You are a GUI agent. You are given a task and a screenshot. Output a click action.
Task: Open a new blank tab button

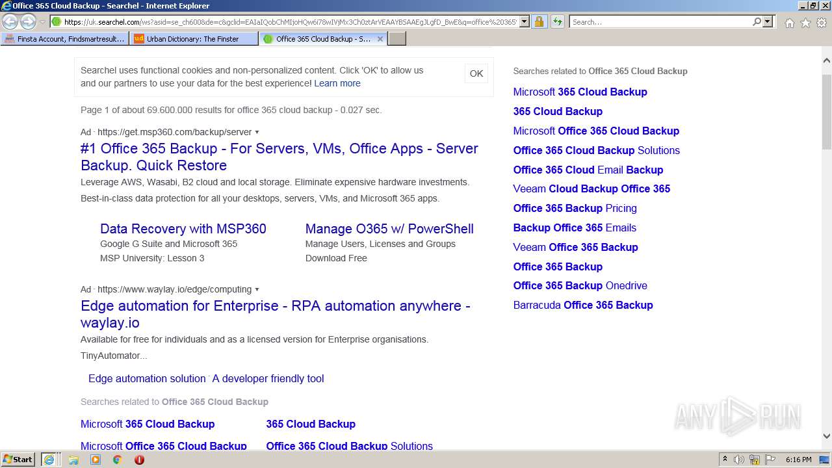tap(397, 39)
